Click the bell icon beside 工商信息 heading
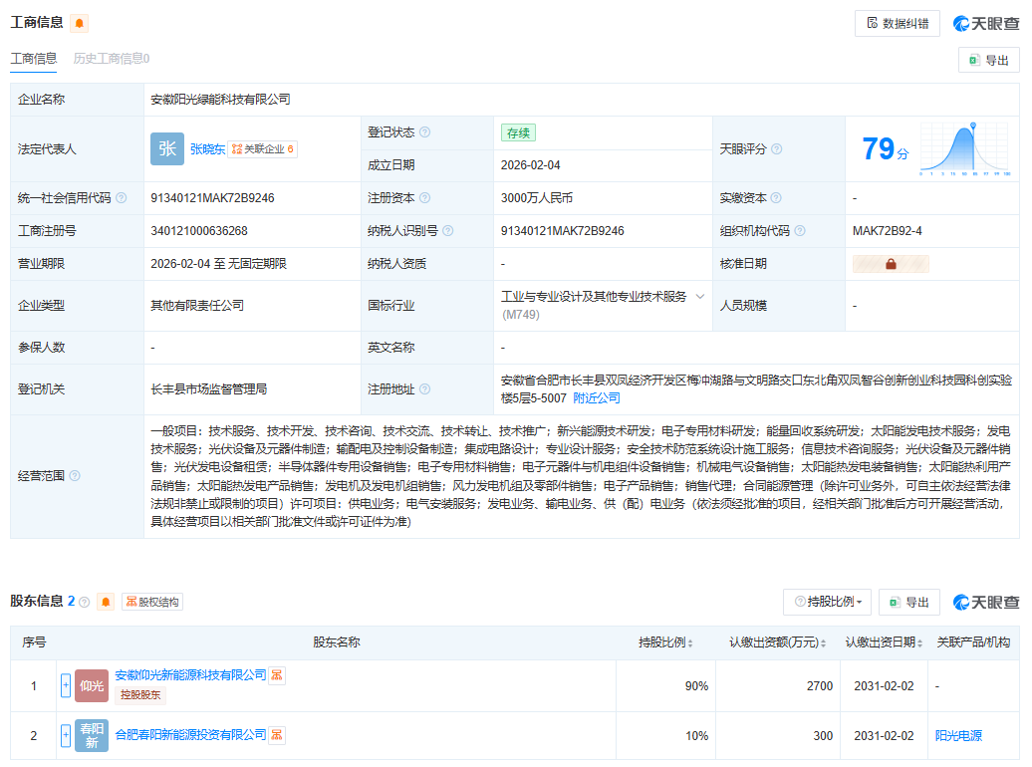Image resolution: width=1032 pixels, height=767 pixels. [80, 23]
